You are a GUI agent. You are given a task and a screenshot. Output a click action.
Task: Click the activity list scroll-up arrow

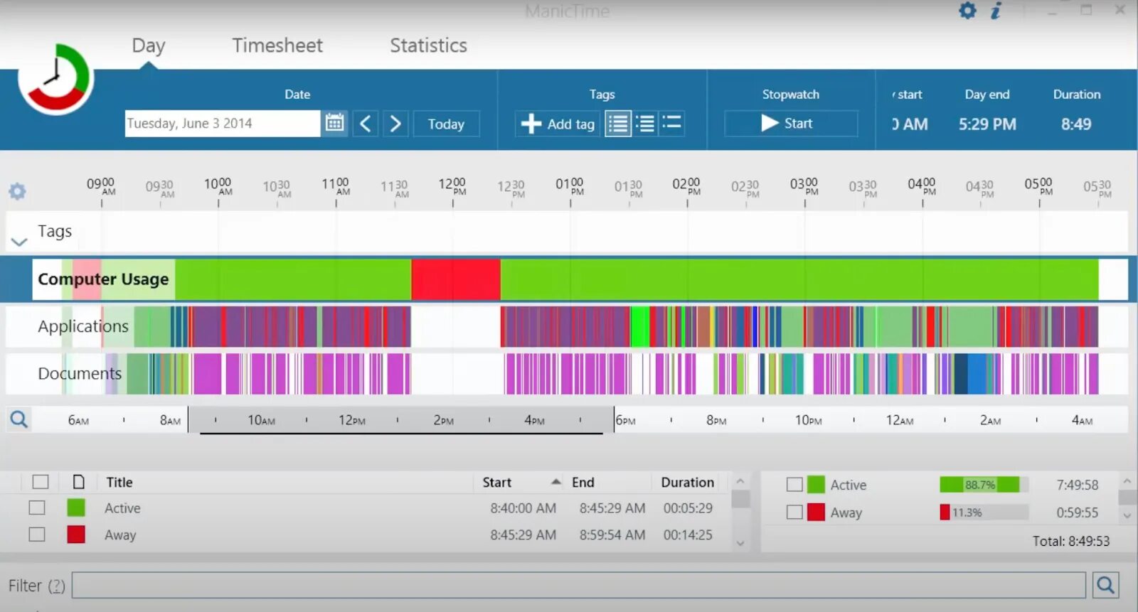(740, 481)
